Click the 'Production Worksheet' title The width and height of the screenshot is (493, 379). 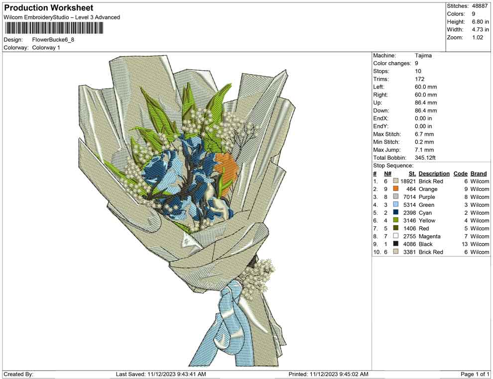(x=49, y=8)
